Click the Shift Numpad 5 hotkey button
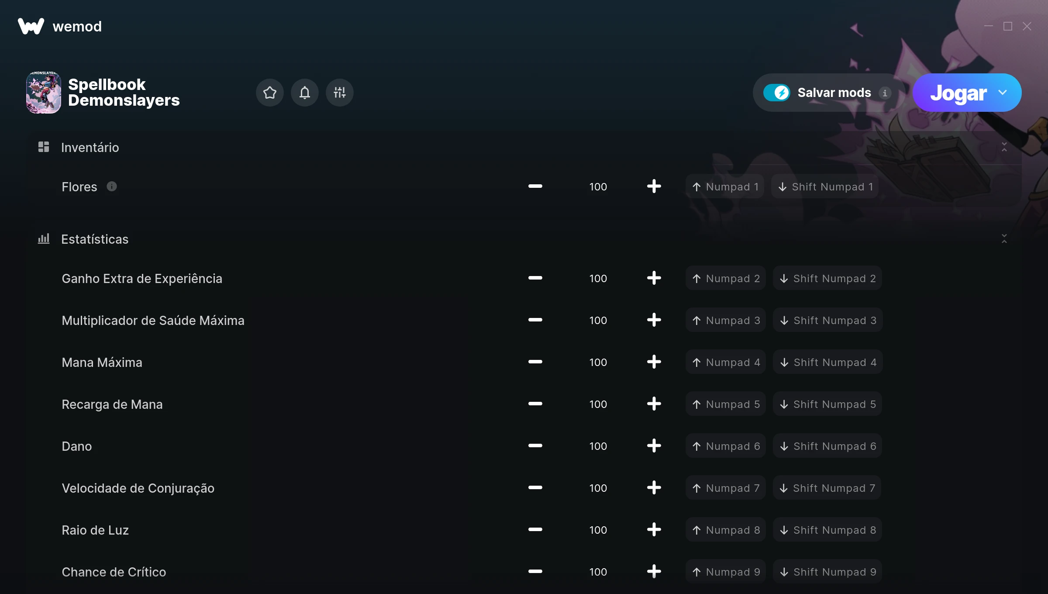Image resolution: width=1048 pixels, height=594 pixels. click(827, 404)
